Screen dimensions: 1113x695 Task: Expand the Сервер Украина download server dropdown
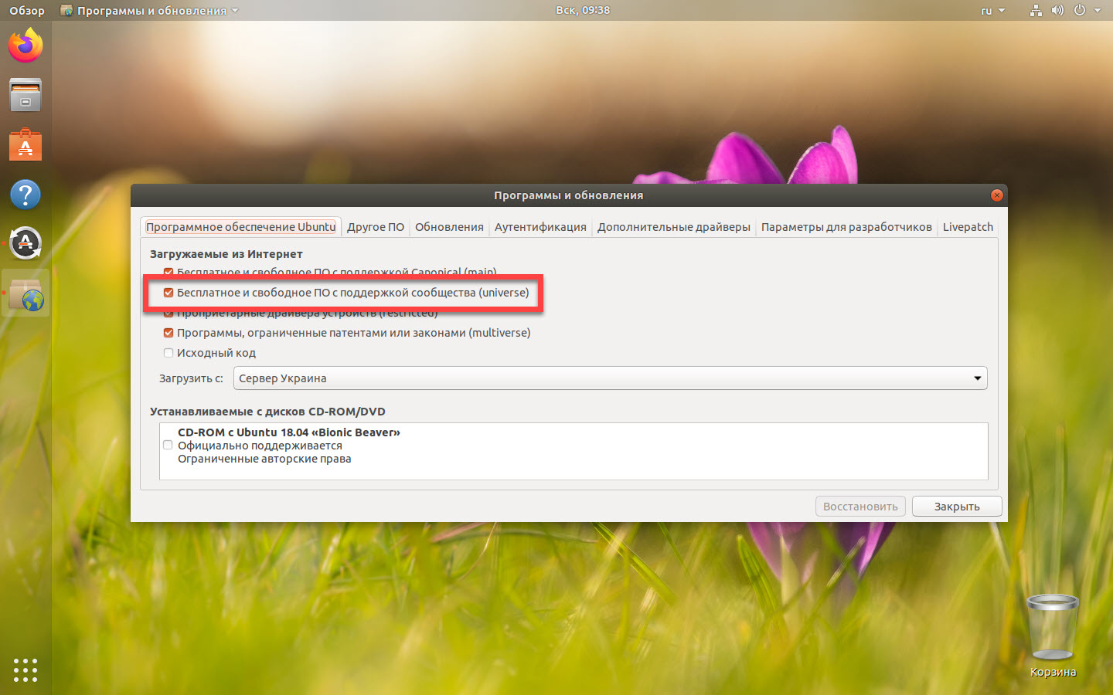pyautogui.click(x=610, y=378)
